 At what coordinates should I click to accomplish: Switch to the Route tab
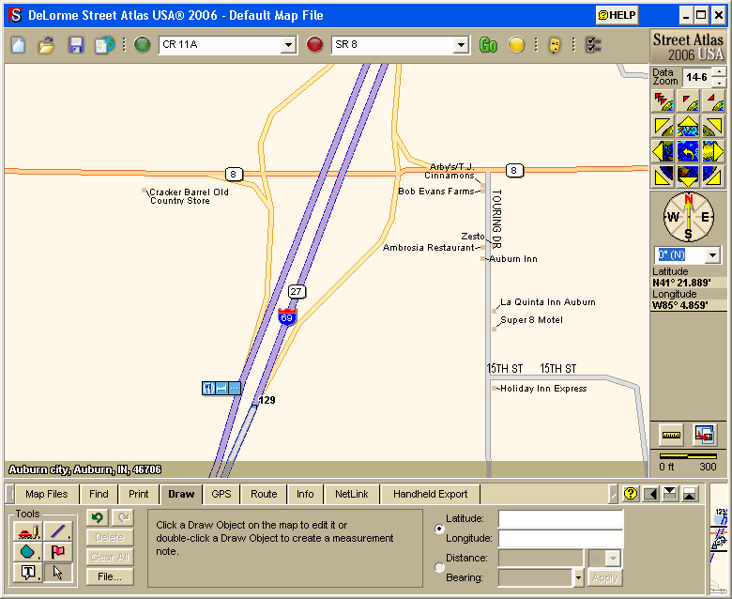coord(264,494)
